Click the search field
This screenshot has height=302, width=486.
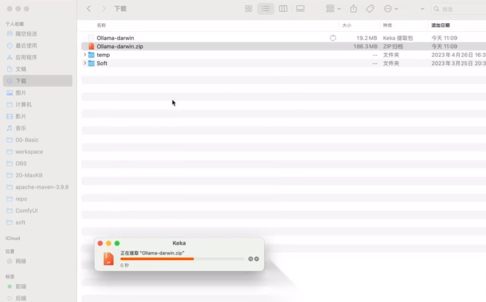coord(458,9)
